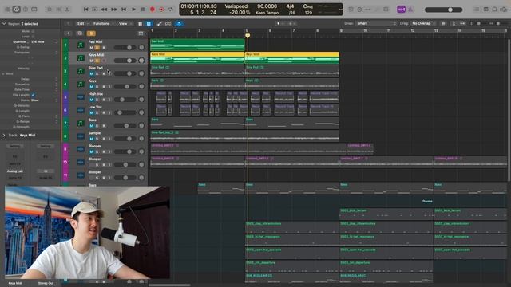
Task: Open the List Editors icon
Action: [477, 10]
